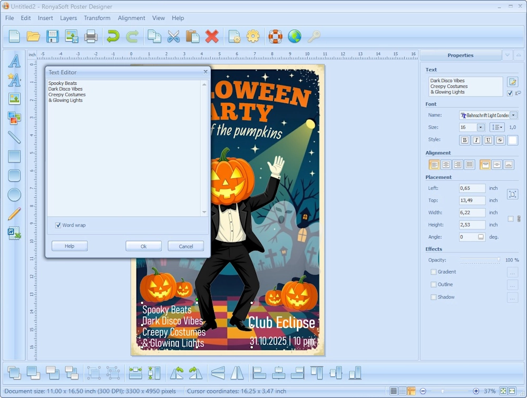Click the Width input field in Placement

[472, 213]
